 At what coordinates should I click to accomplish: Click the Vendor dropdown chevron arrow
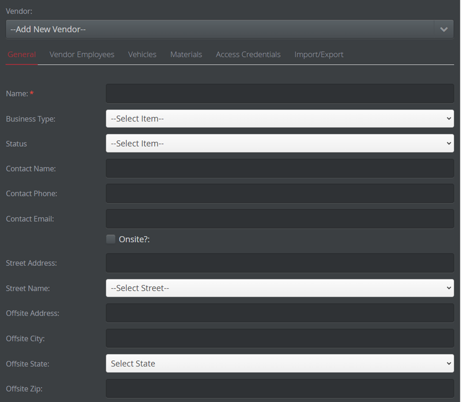coord(444,29)
